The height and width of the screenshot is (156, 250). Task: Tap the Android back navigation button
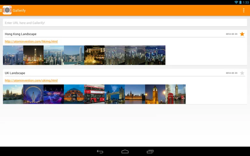point(100,151)
